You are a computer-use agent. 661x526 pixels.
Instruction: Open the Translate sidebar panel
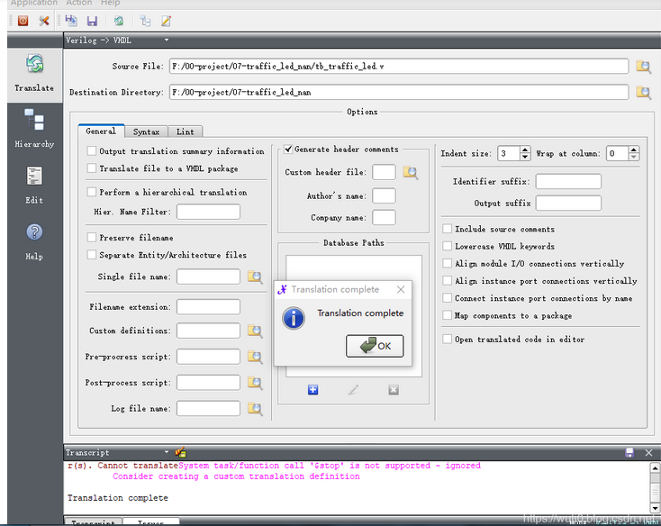click(x=34, y=74)
